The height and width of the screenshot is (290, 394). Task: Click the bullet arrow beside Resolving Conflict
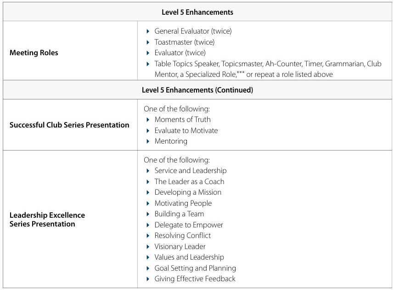(x=148, y=236)
